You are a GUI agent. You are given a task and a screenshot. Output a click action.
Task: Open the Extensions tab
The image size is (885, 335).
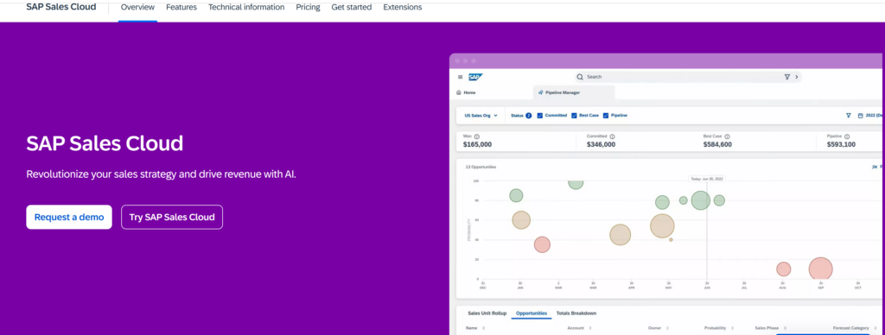[x=402, y=7]
